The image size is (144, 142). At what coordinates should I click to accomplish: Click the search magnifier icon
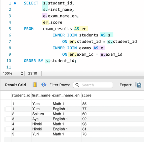click(77, 85)
